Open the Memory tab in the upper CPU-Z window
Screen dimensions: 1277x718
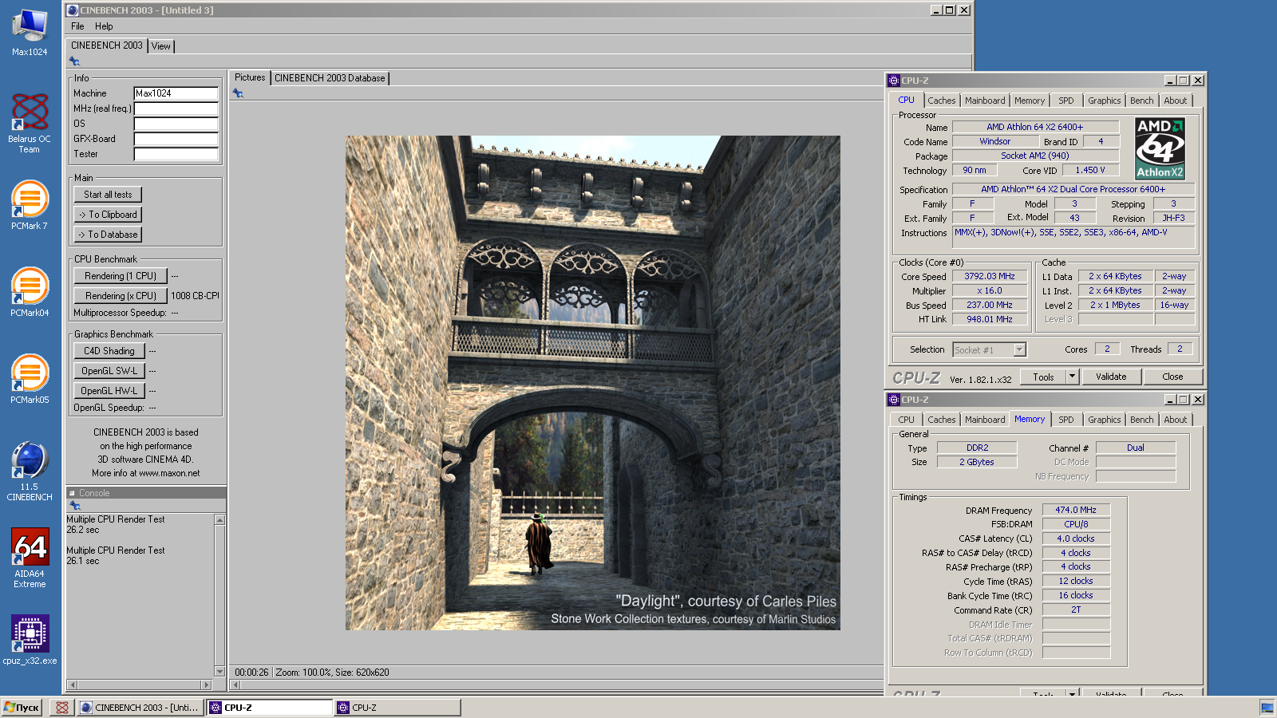pos(1030,101)
